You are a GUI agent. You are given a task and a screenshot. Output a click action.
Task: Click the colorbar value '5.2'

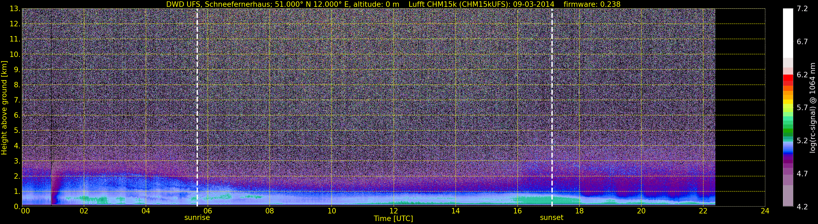pos(802,141)
